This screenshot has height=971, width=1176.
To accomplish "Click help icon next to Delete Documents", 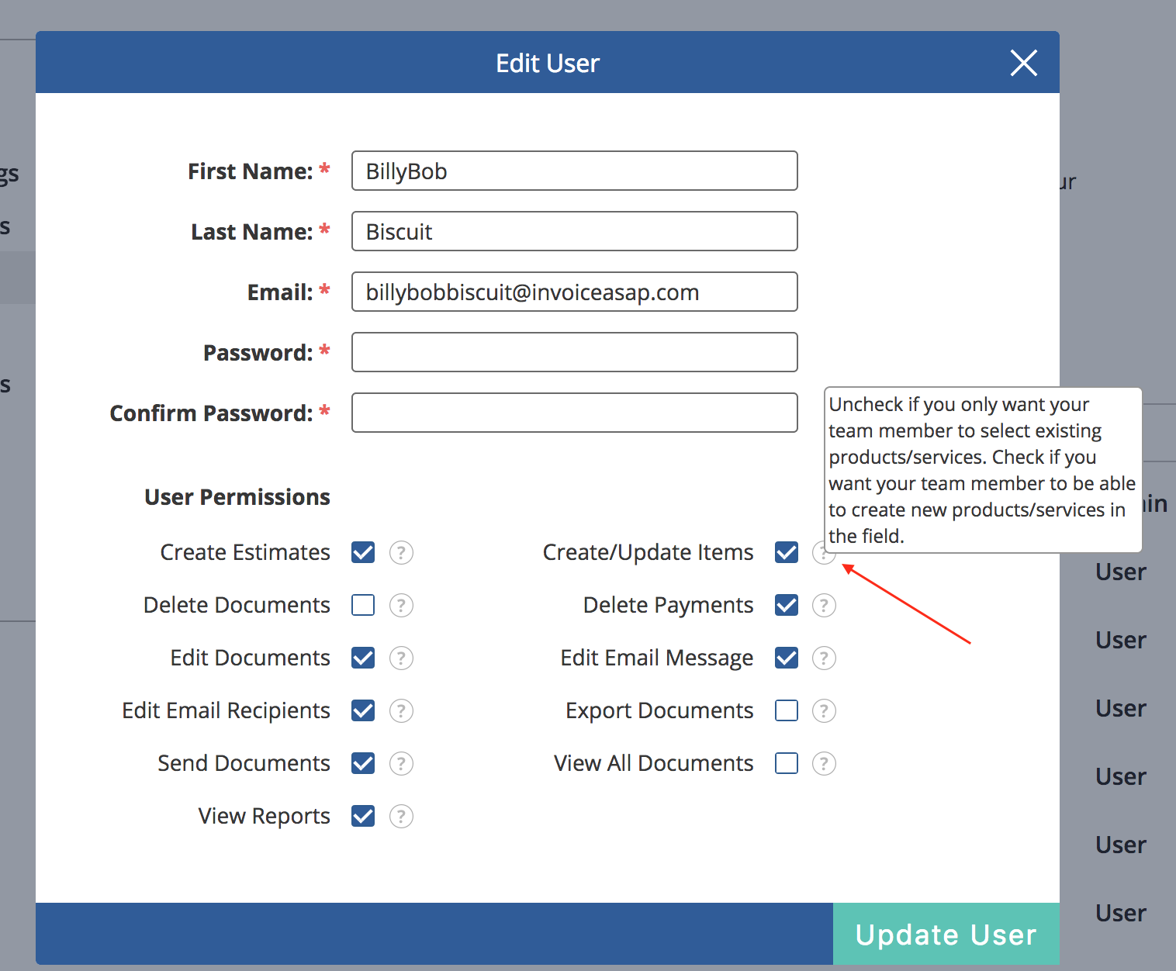I will point(401,605).
